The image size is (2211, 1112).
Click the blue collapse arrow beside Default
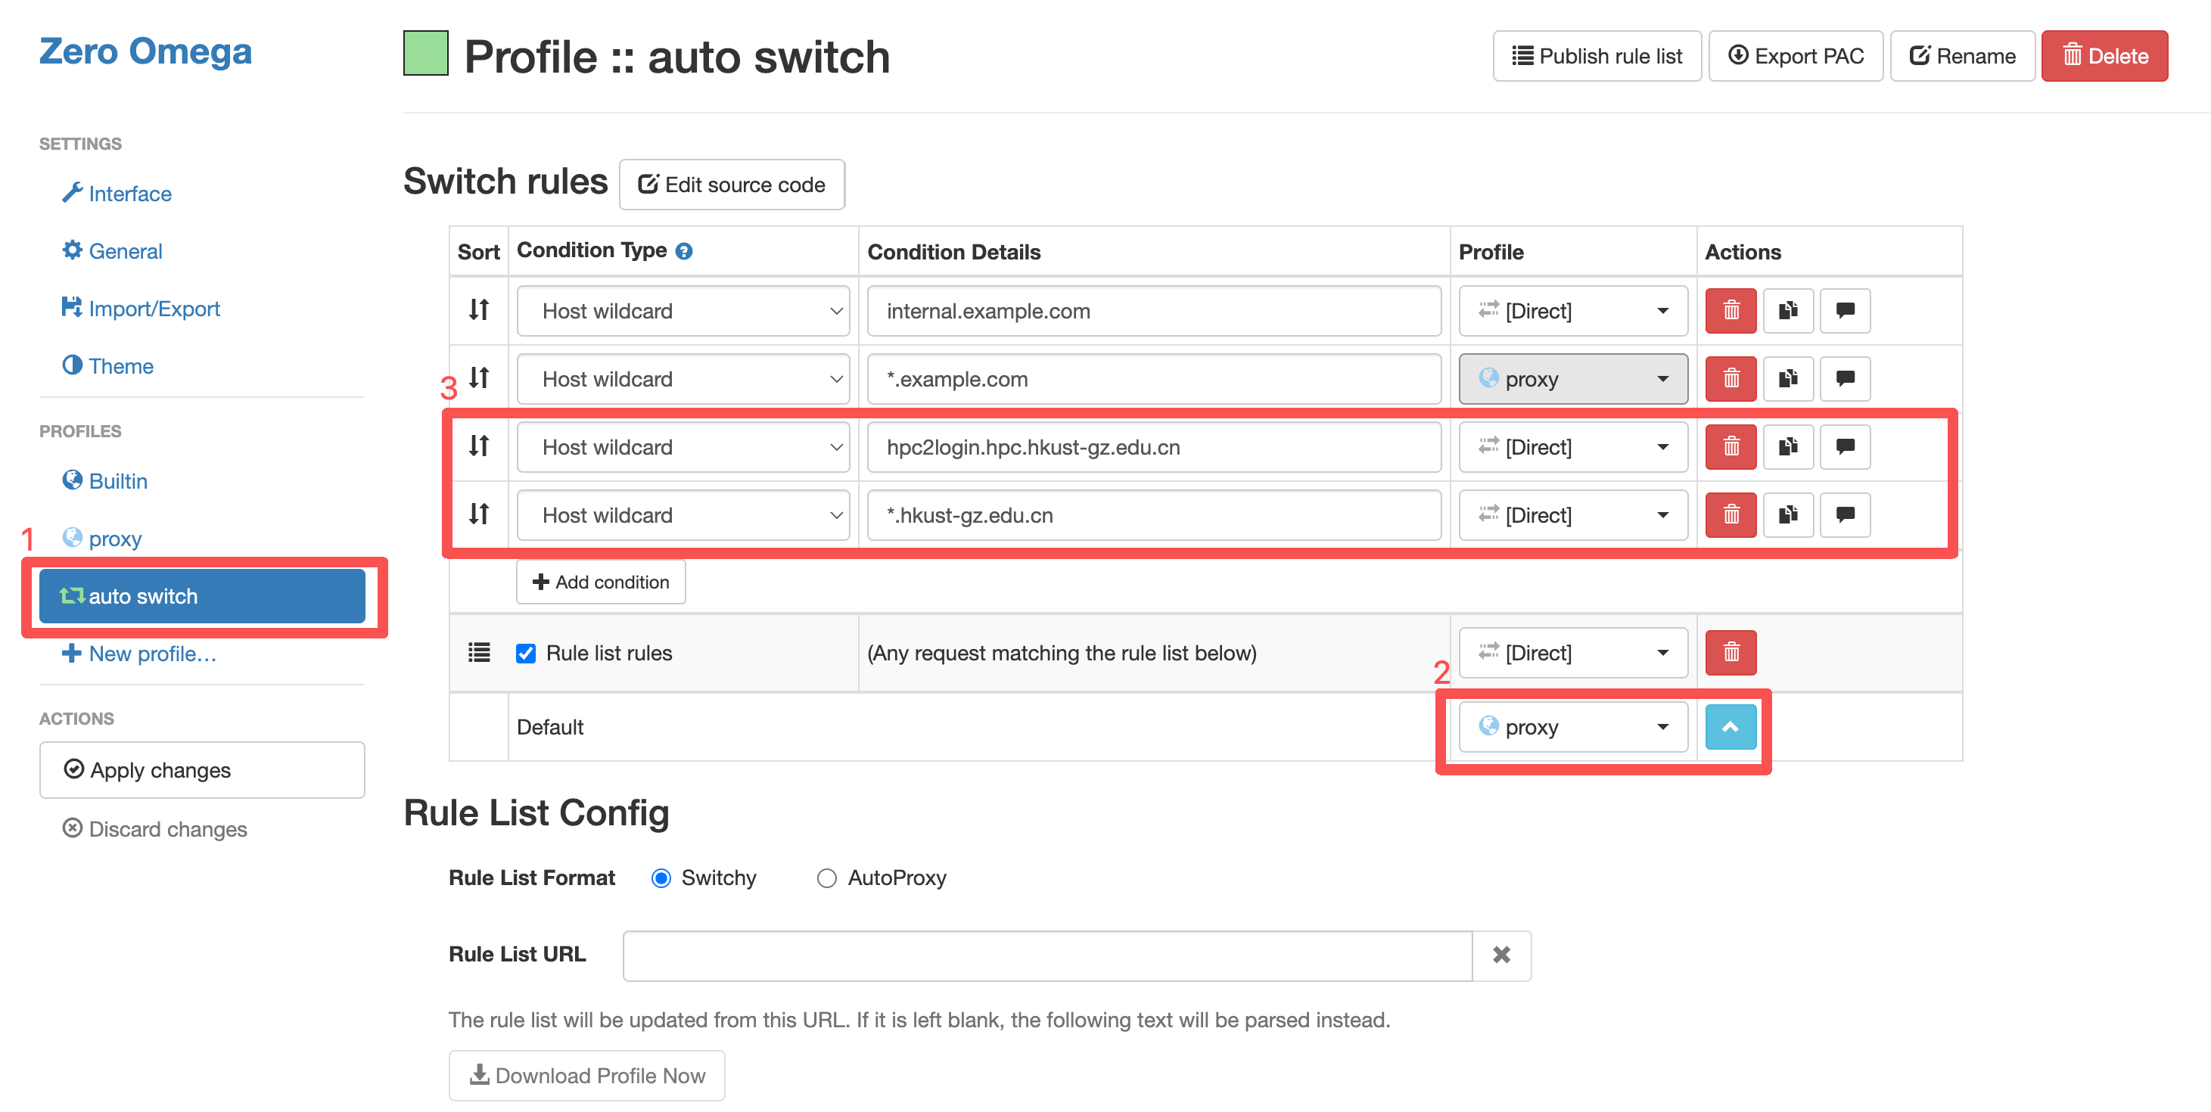point(1731,727)
